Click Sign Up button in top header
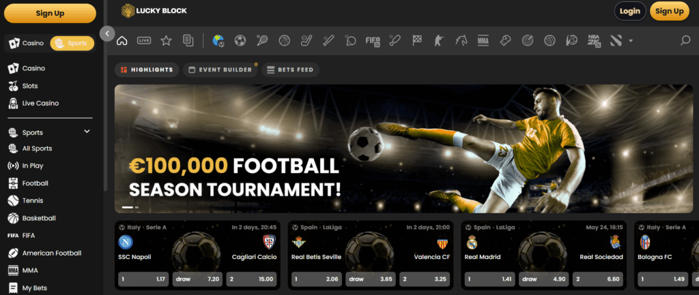Screen dimensions: 699x295 pos(670,11)
